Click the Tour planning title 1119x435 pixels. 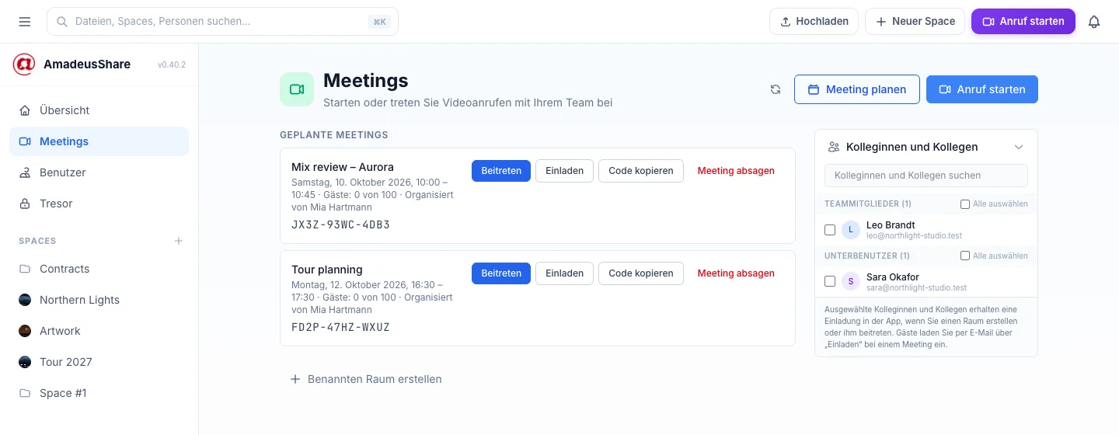click(327, 270)
